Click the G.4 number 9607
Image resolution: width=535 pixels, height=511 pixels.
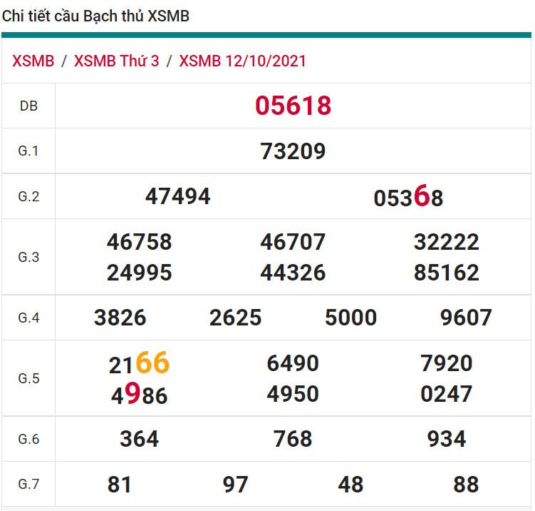tap(466, 318)
